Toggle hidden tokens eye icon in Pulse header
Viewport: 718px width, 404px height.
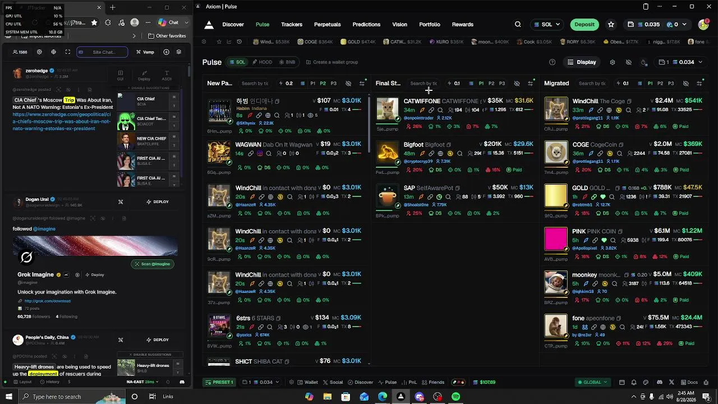click(628, 62)
